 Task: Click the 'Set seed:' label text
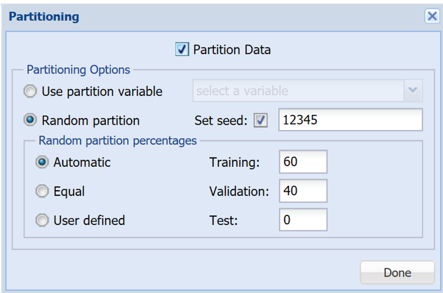click(221, 120)
